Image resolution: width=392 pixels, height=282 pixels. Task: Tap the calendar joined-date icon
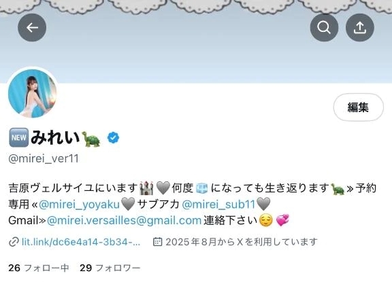(157, 242)
